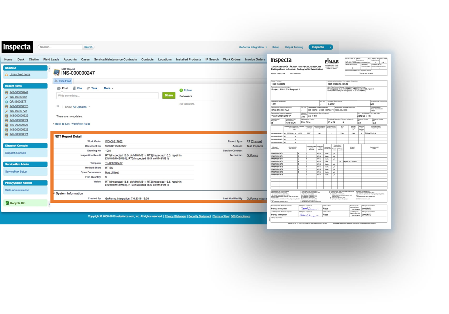Open the Work Orders tab

click(x=232, y=59)
